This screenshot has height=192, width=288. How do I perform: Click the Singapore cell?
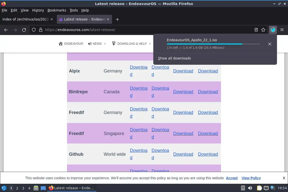tap(114, 133)
